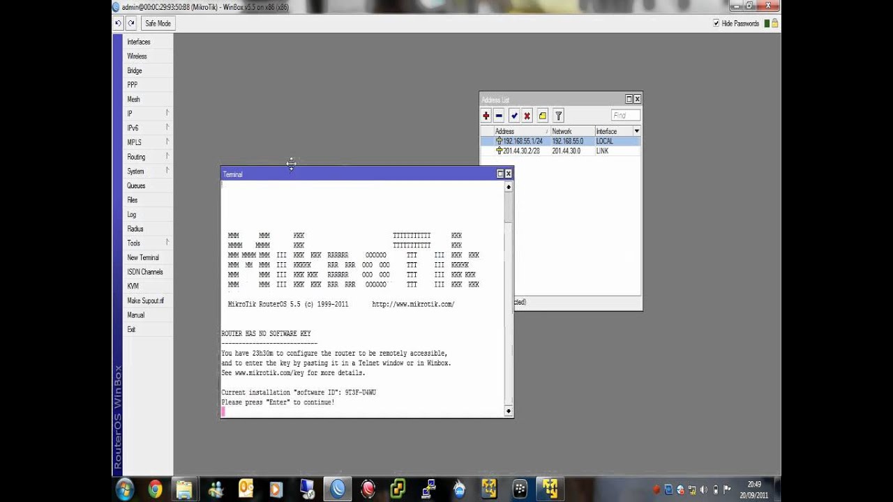Select the 201.44.30.2/28 address row

click(x=521, y=151)
